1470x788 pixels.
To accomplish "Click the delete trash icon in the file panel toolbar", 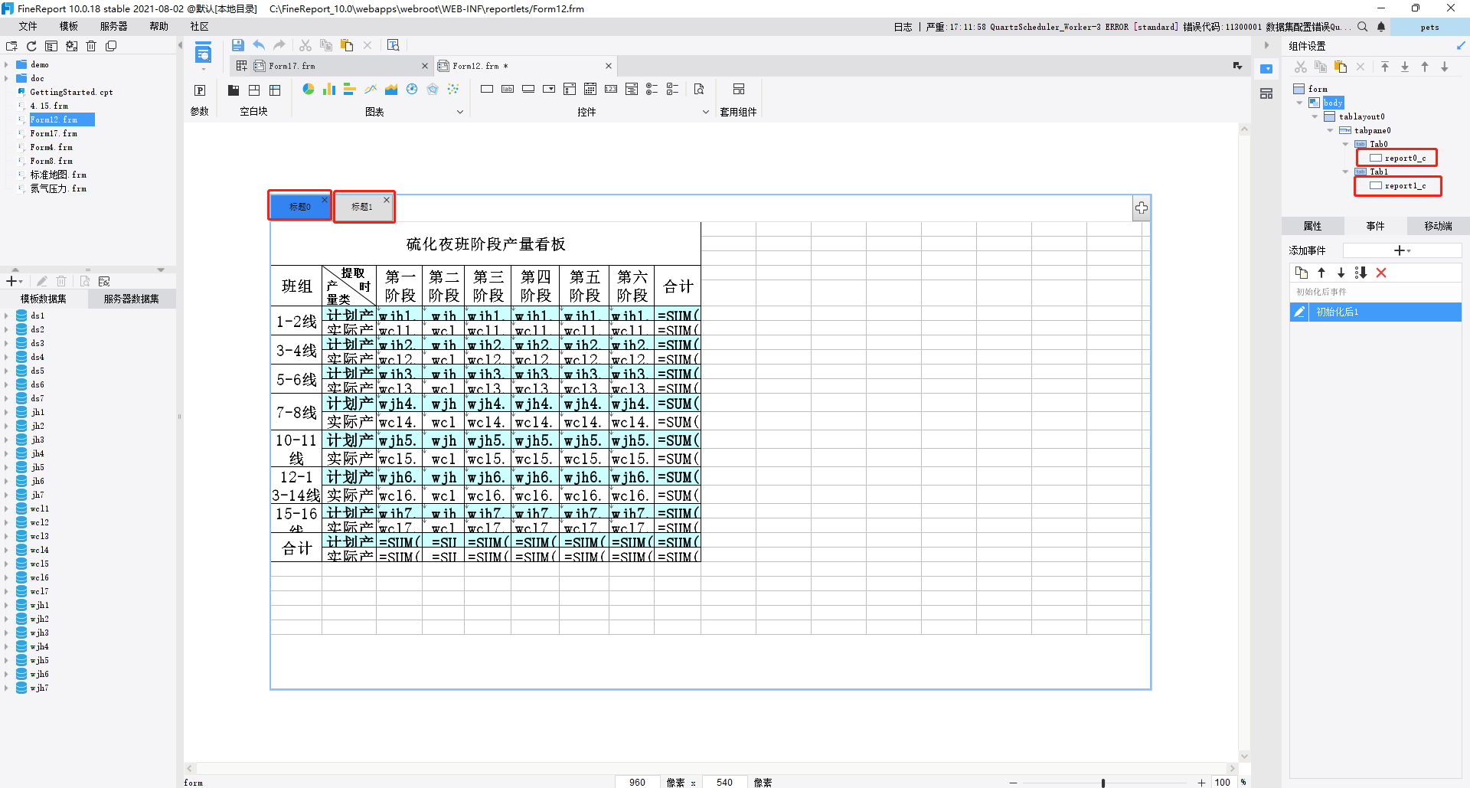I will point(91,46).
